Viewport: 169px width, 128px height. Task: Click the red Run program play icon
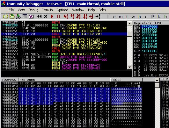(52, 17)
